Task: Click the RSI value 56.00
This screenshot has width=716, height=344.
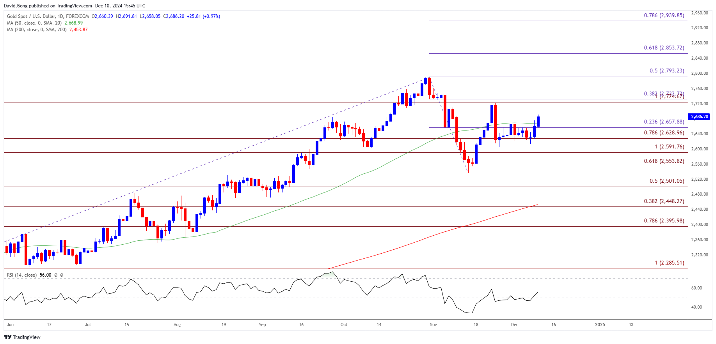Action: (45, 275)
